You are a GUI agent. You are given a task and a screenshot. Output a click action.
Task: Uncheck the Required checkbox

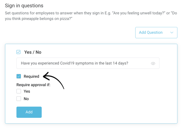coord(19,76)
